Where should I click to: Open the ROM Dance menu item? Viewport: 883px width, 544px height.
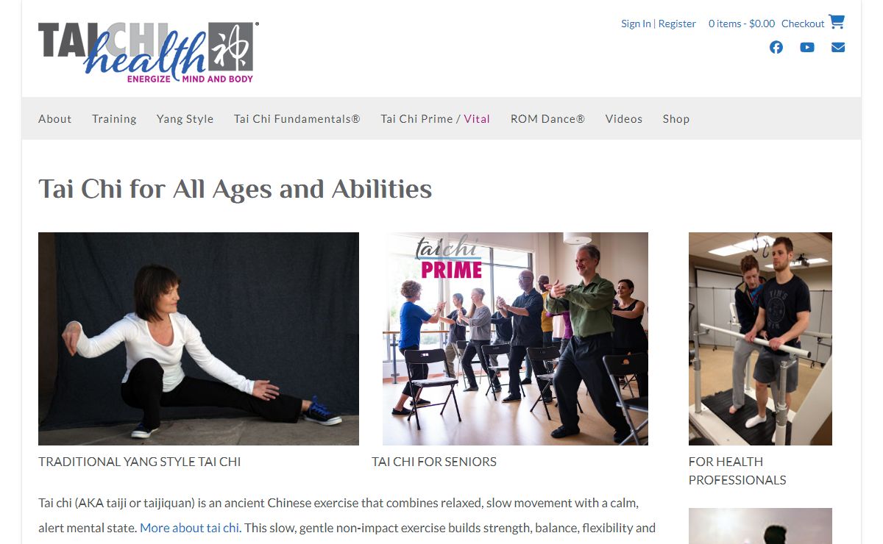coord(547,118)
